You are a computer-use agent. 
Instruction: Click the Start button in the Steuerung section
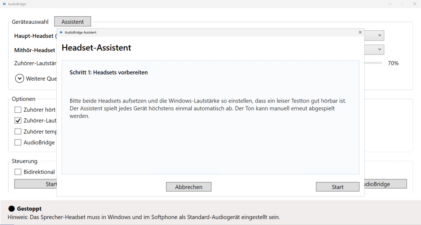36,184
